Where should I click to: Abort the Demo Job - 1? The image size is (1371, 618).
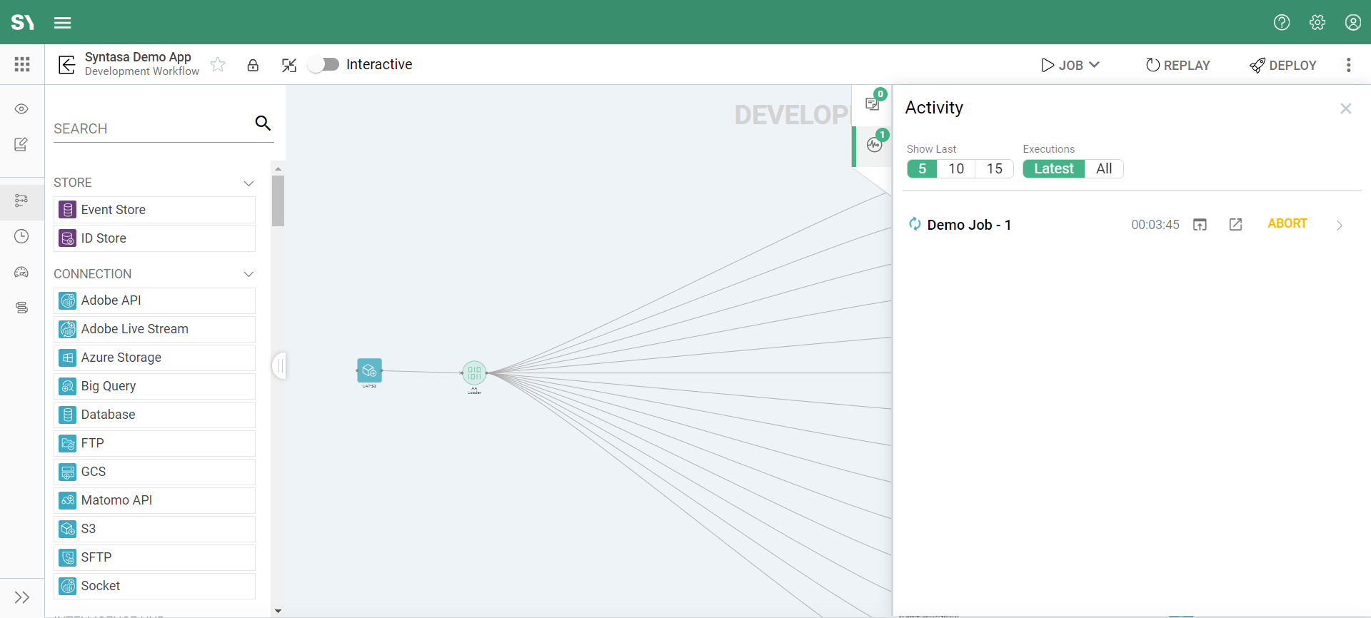(1287, 224)
